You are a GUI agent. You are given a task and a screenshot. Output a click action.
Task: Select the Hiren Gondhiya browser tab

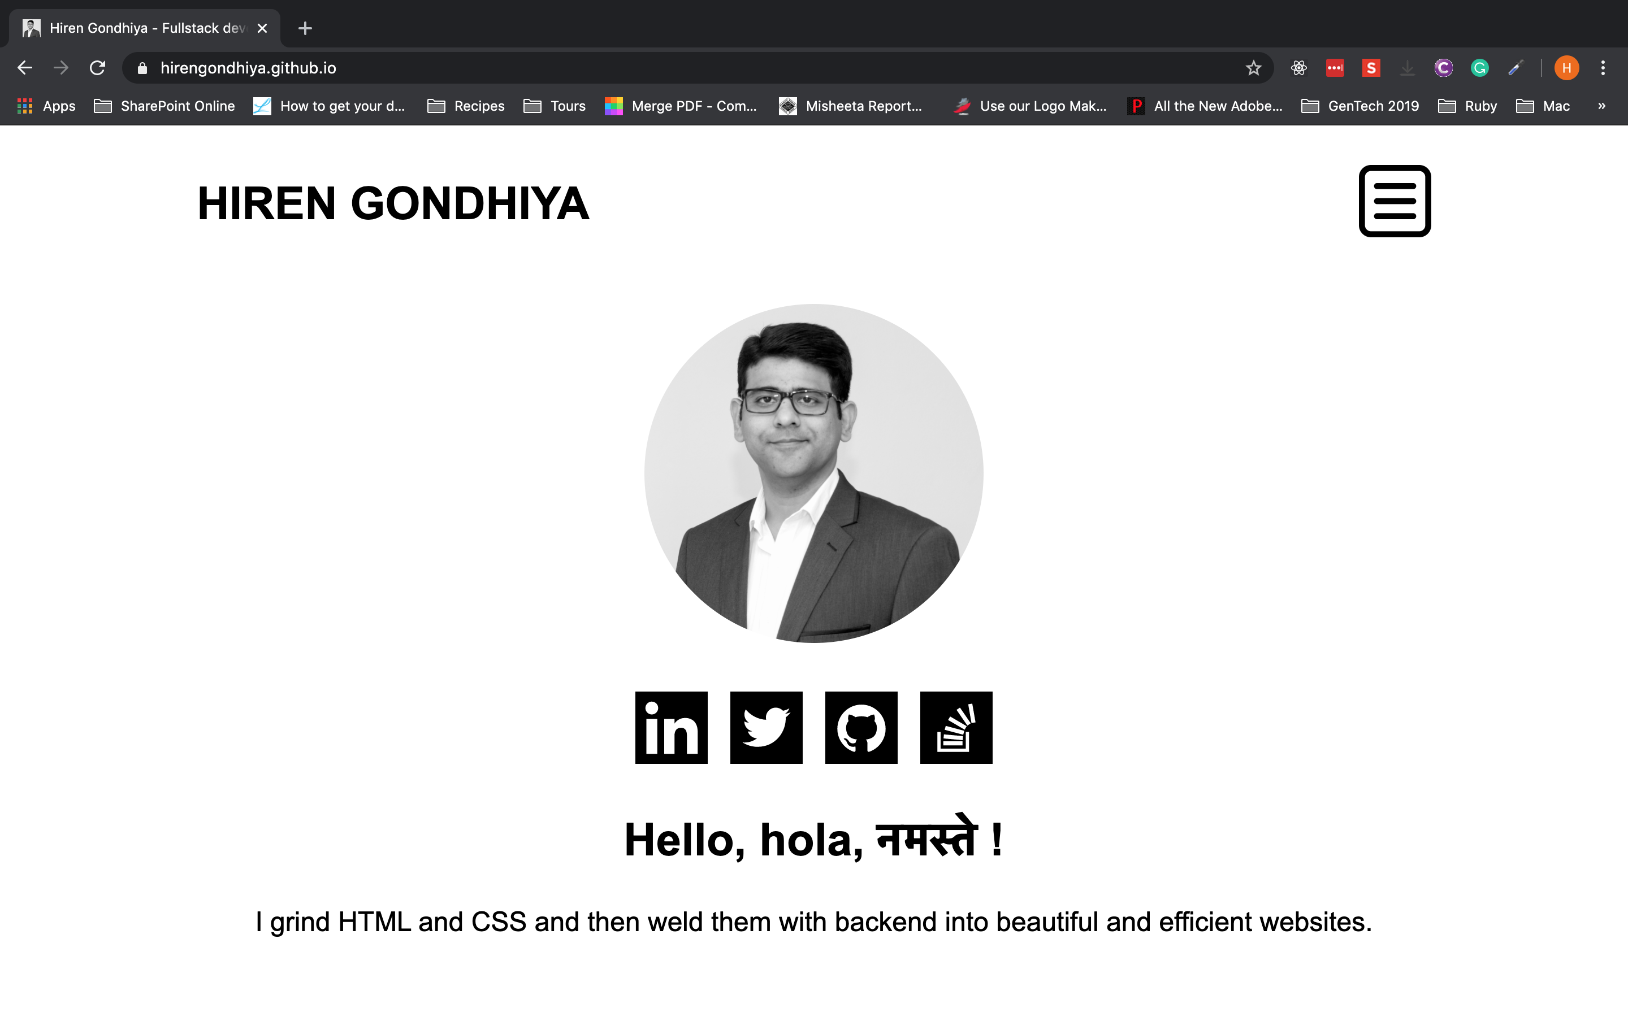point(145,28)
